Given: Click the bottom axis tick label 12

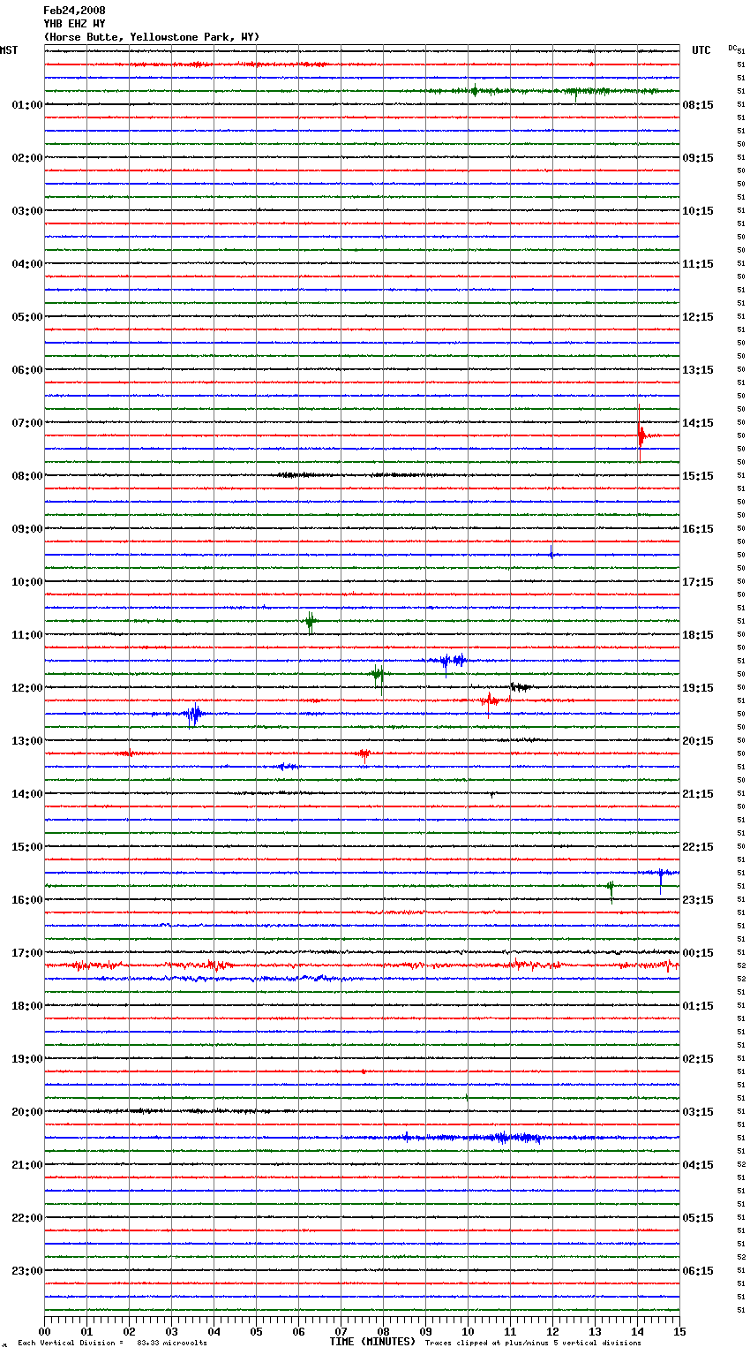Looking at the screenshot, I should pyautogui.click(x=552, y=1331).
